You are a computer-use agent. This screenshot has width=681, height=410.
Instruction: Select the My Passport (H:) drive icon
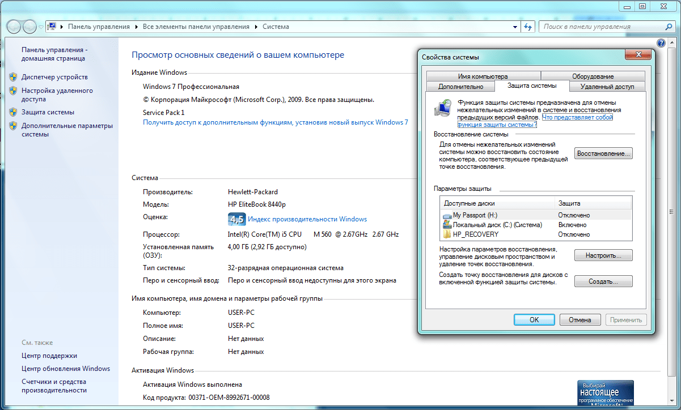pos(447,215)
